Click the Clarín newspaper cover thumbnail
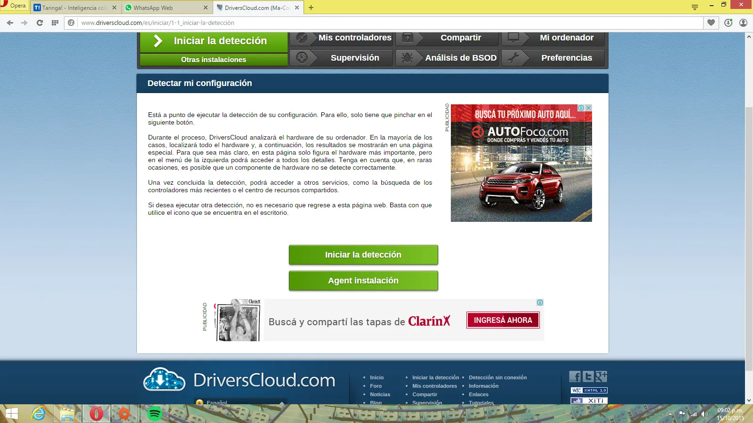This screenshot has width=753, height=423. point(238,320)
